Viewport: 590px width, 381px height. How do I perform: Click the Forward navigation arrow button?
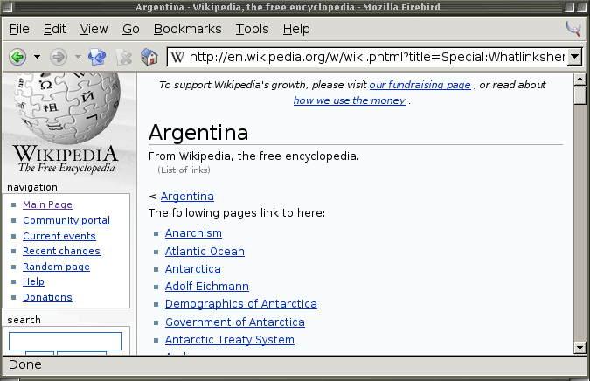59,58
